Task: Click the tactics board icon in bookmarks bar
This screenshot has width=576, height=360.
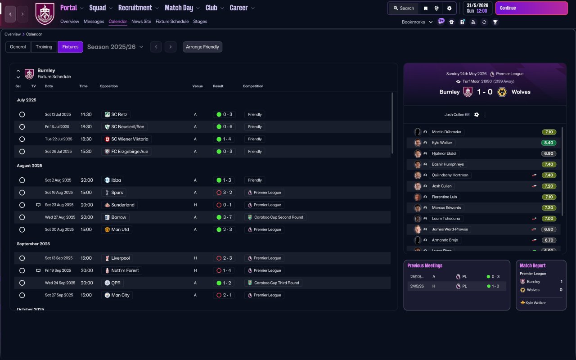Action: (462, 22)
